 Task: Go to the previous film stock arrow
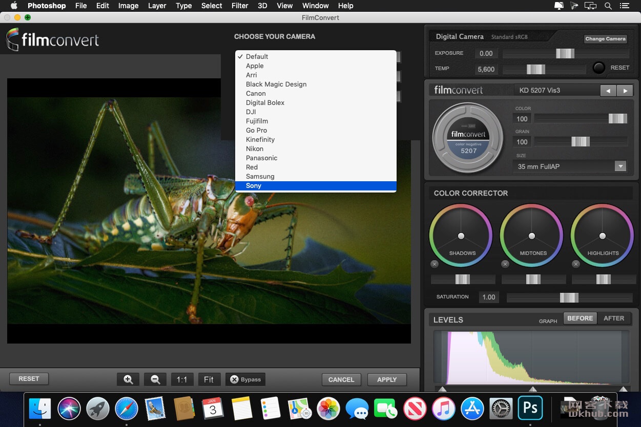point(608,91)
